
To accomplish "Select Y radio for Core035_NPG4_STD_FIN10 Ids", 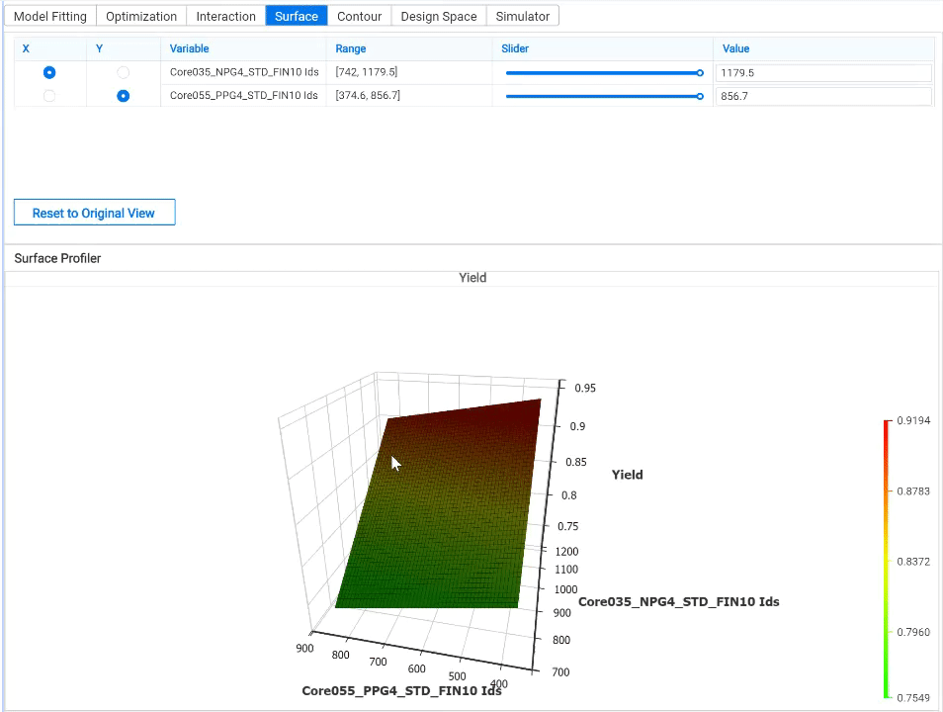I will tap(123, 73).
